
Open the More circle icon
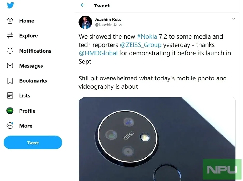[x=10, y=126]
